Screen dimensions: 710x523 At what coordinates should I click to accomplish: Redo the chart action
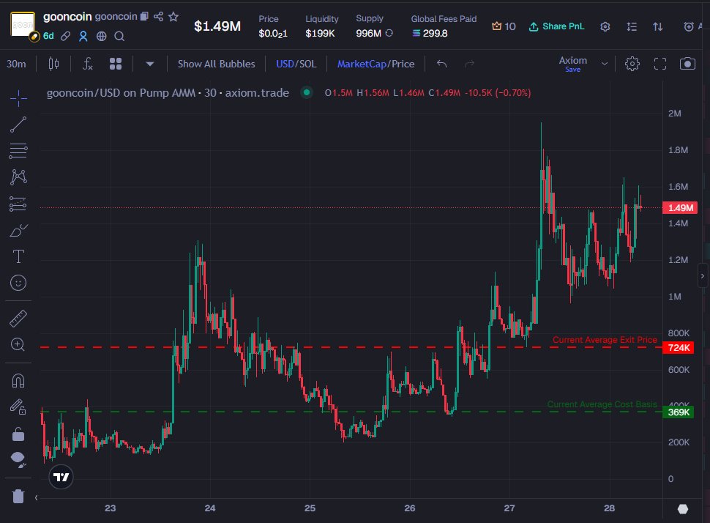(x=470, y=64)
